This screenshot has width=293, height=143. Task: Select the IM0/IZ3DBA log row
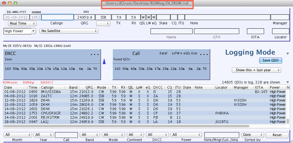pos(144,92)
